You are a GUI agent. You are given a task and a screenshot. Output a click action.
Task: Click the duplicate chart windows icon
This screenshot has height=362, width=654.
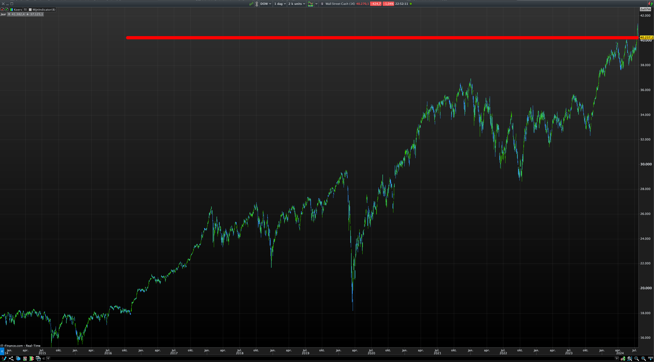(38, 359)
